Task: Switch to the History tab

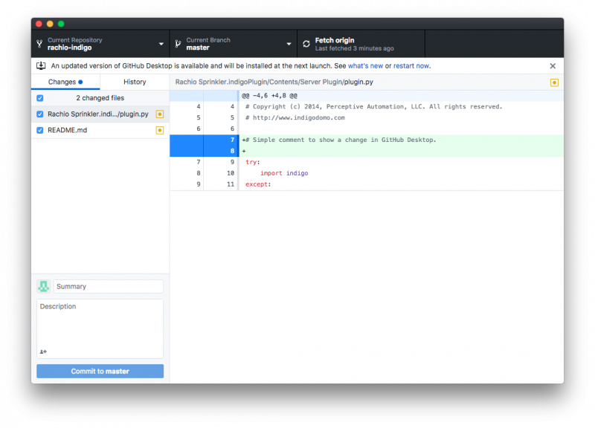Action: tap(135, 82)
